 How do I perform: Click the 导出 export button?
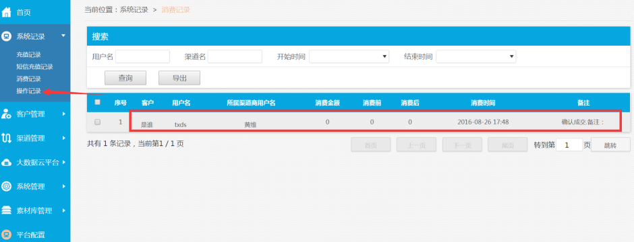(179, 78)
